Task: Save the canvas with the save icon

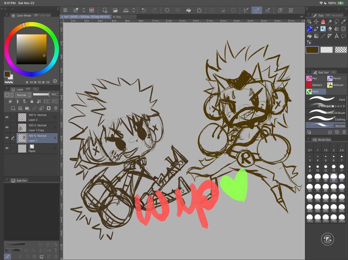Action: pyautogui.click(x=126, y=10)
